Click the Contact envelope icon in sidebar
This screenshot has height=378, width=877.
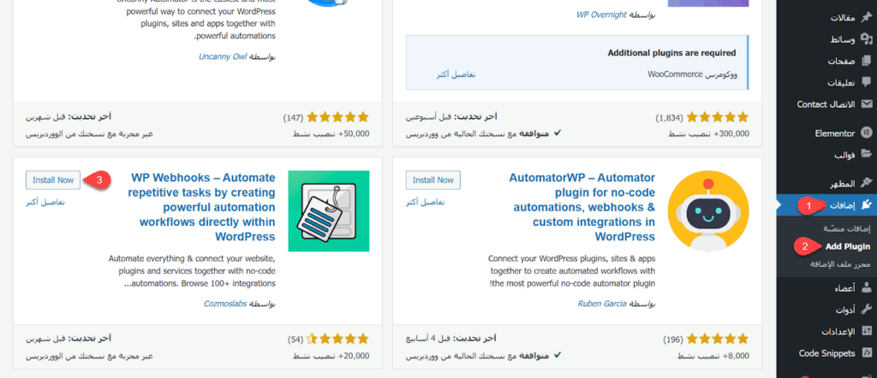866,103
